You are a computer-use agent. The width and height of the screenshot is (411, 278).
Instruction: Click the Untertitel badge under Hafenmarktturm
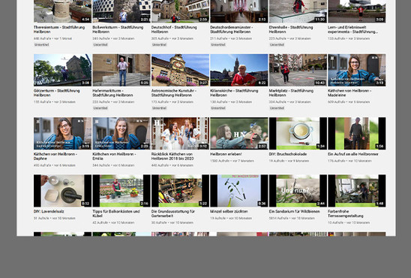100,108
